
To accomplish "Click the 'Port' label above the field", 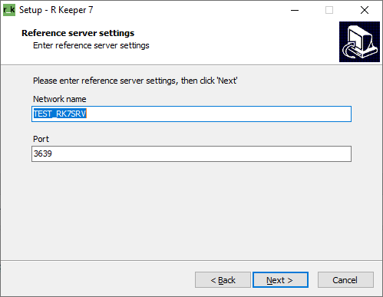I will (x=41, y=139).
